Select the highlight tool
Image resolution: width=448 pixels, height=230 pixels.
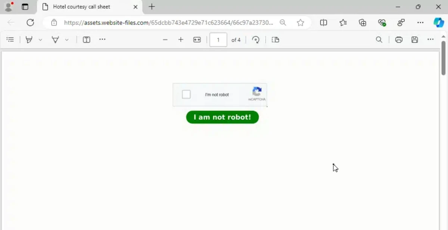pyautogui.click(x=29, y=40)
